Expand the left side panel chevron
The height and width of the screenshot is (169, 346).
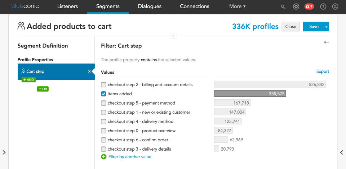(4, 152)
